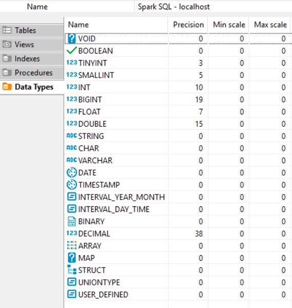
Task: Click the ABC icon beside STRING
Action: pyautogui.click(x=72, y=136)
